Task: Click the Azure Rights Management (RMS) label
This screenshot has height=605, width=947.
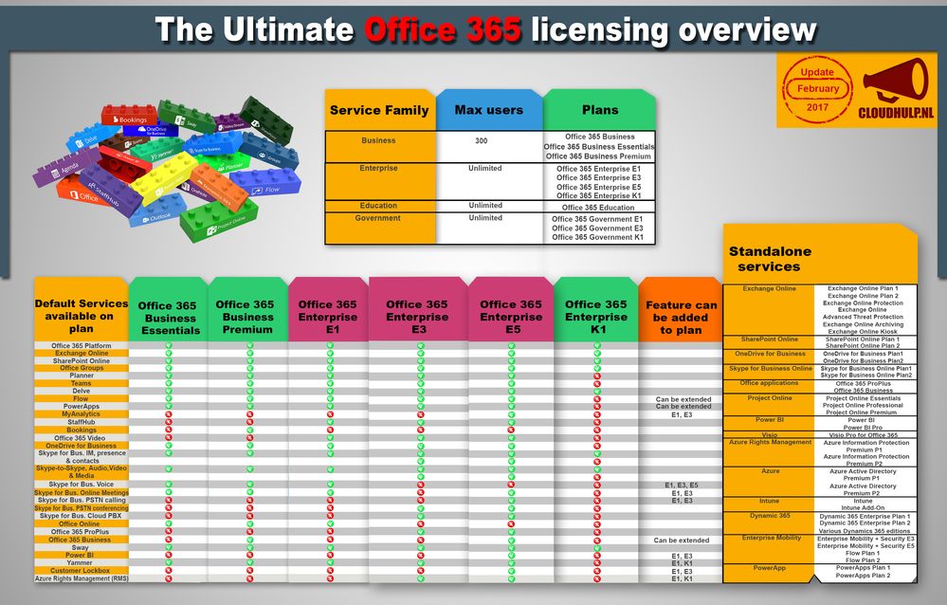Action: click(x=82, y=578)
